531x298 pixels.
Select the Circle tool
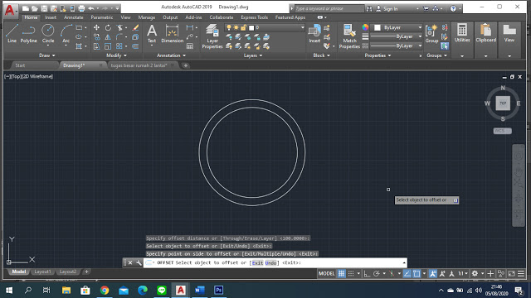[x=48, y=33]
